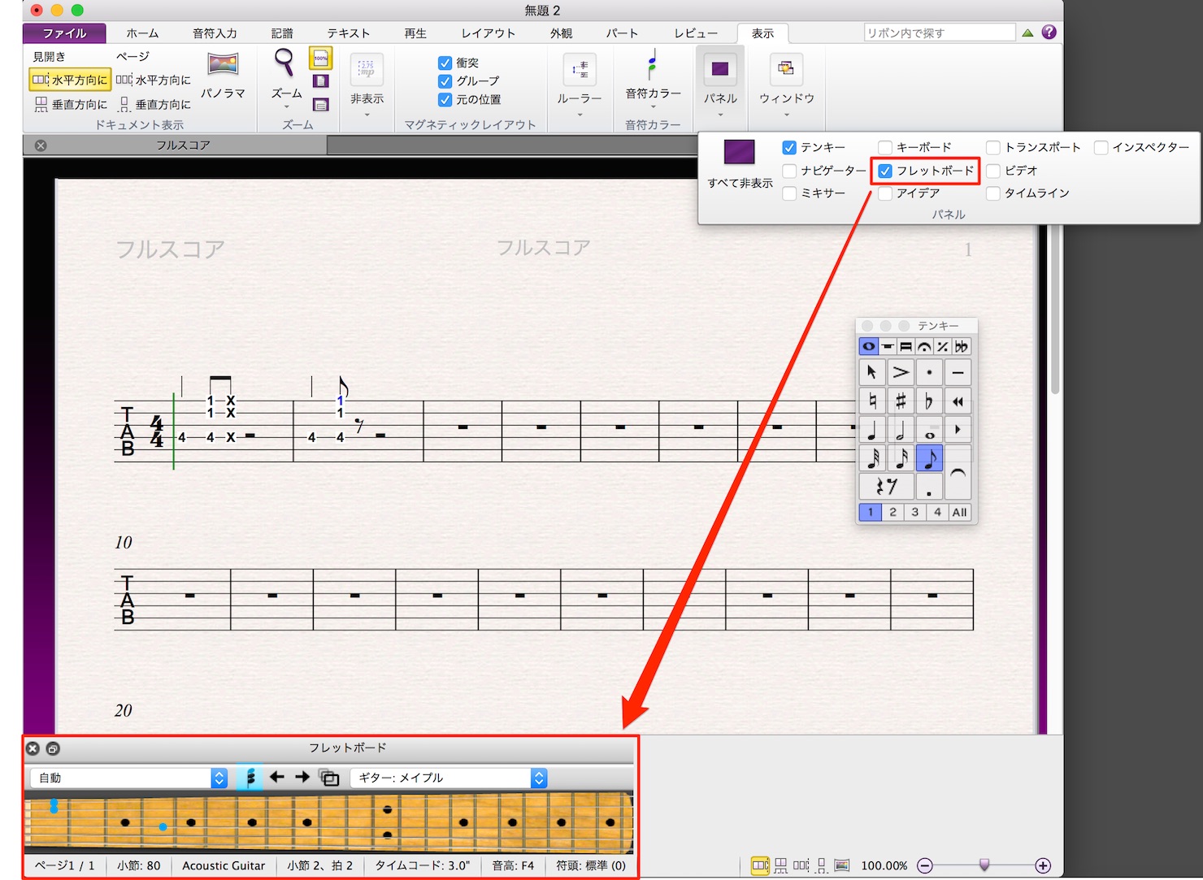Select the sharp accidental on the keypad
This screenshot has width=1203, height=880.
coord(901,401)
